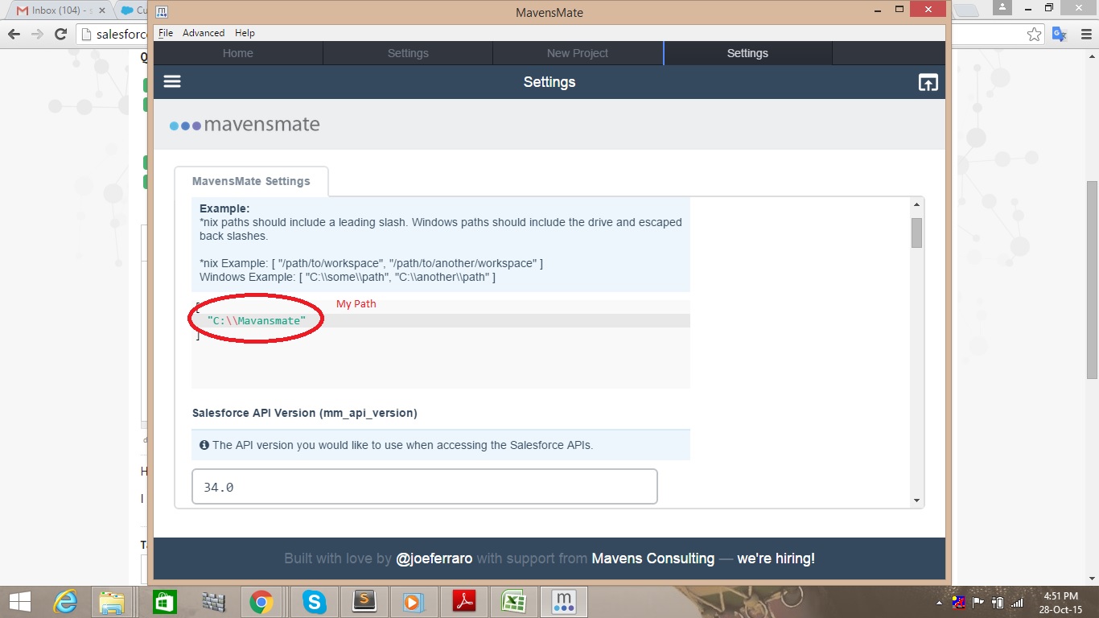Viewport: 1099px width, 618px height.
Task: Click the Action Center flag tray icon
Action: pyautogui.click(x=978, y=602)
